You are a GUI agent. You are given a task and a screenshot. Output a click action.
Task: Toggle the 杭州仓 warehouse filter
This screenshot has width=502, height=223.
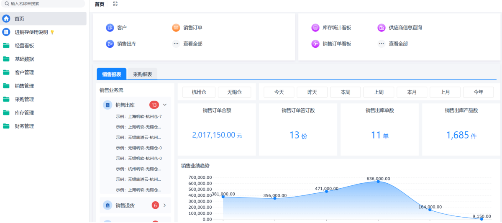point(199,92)
